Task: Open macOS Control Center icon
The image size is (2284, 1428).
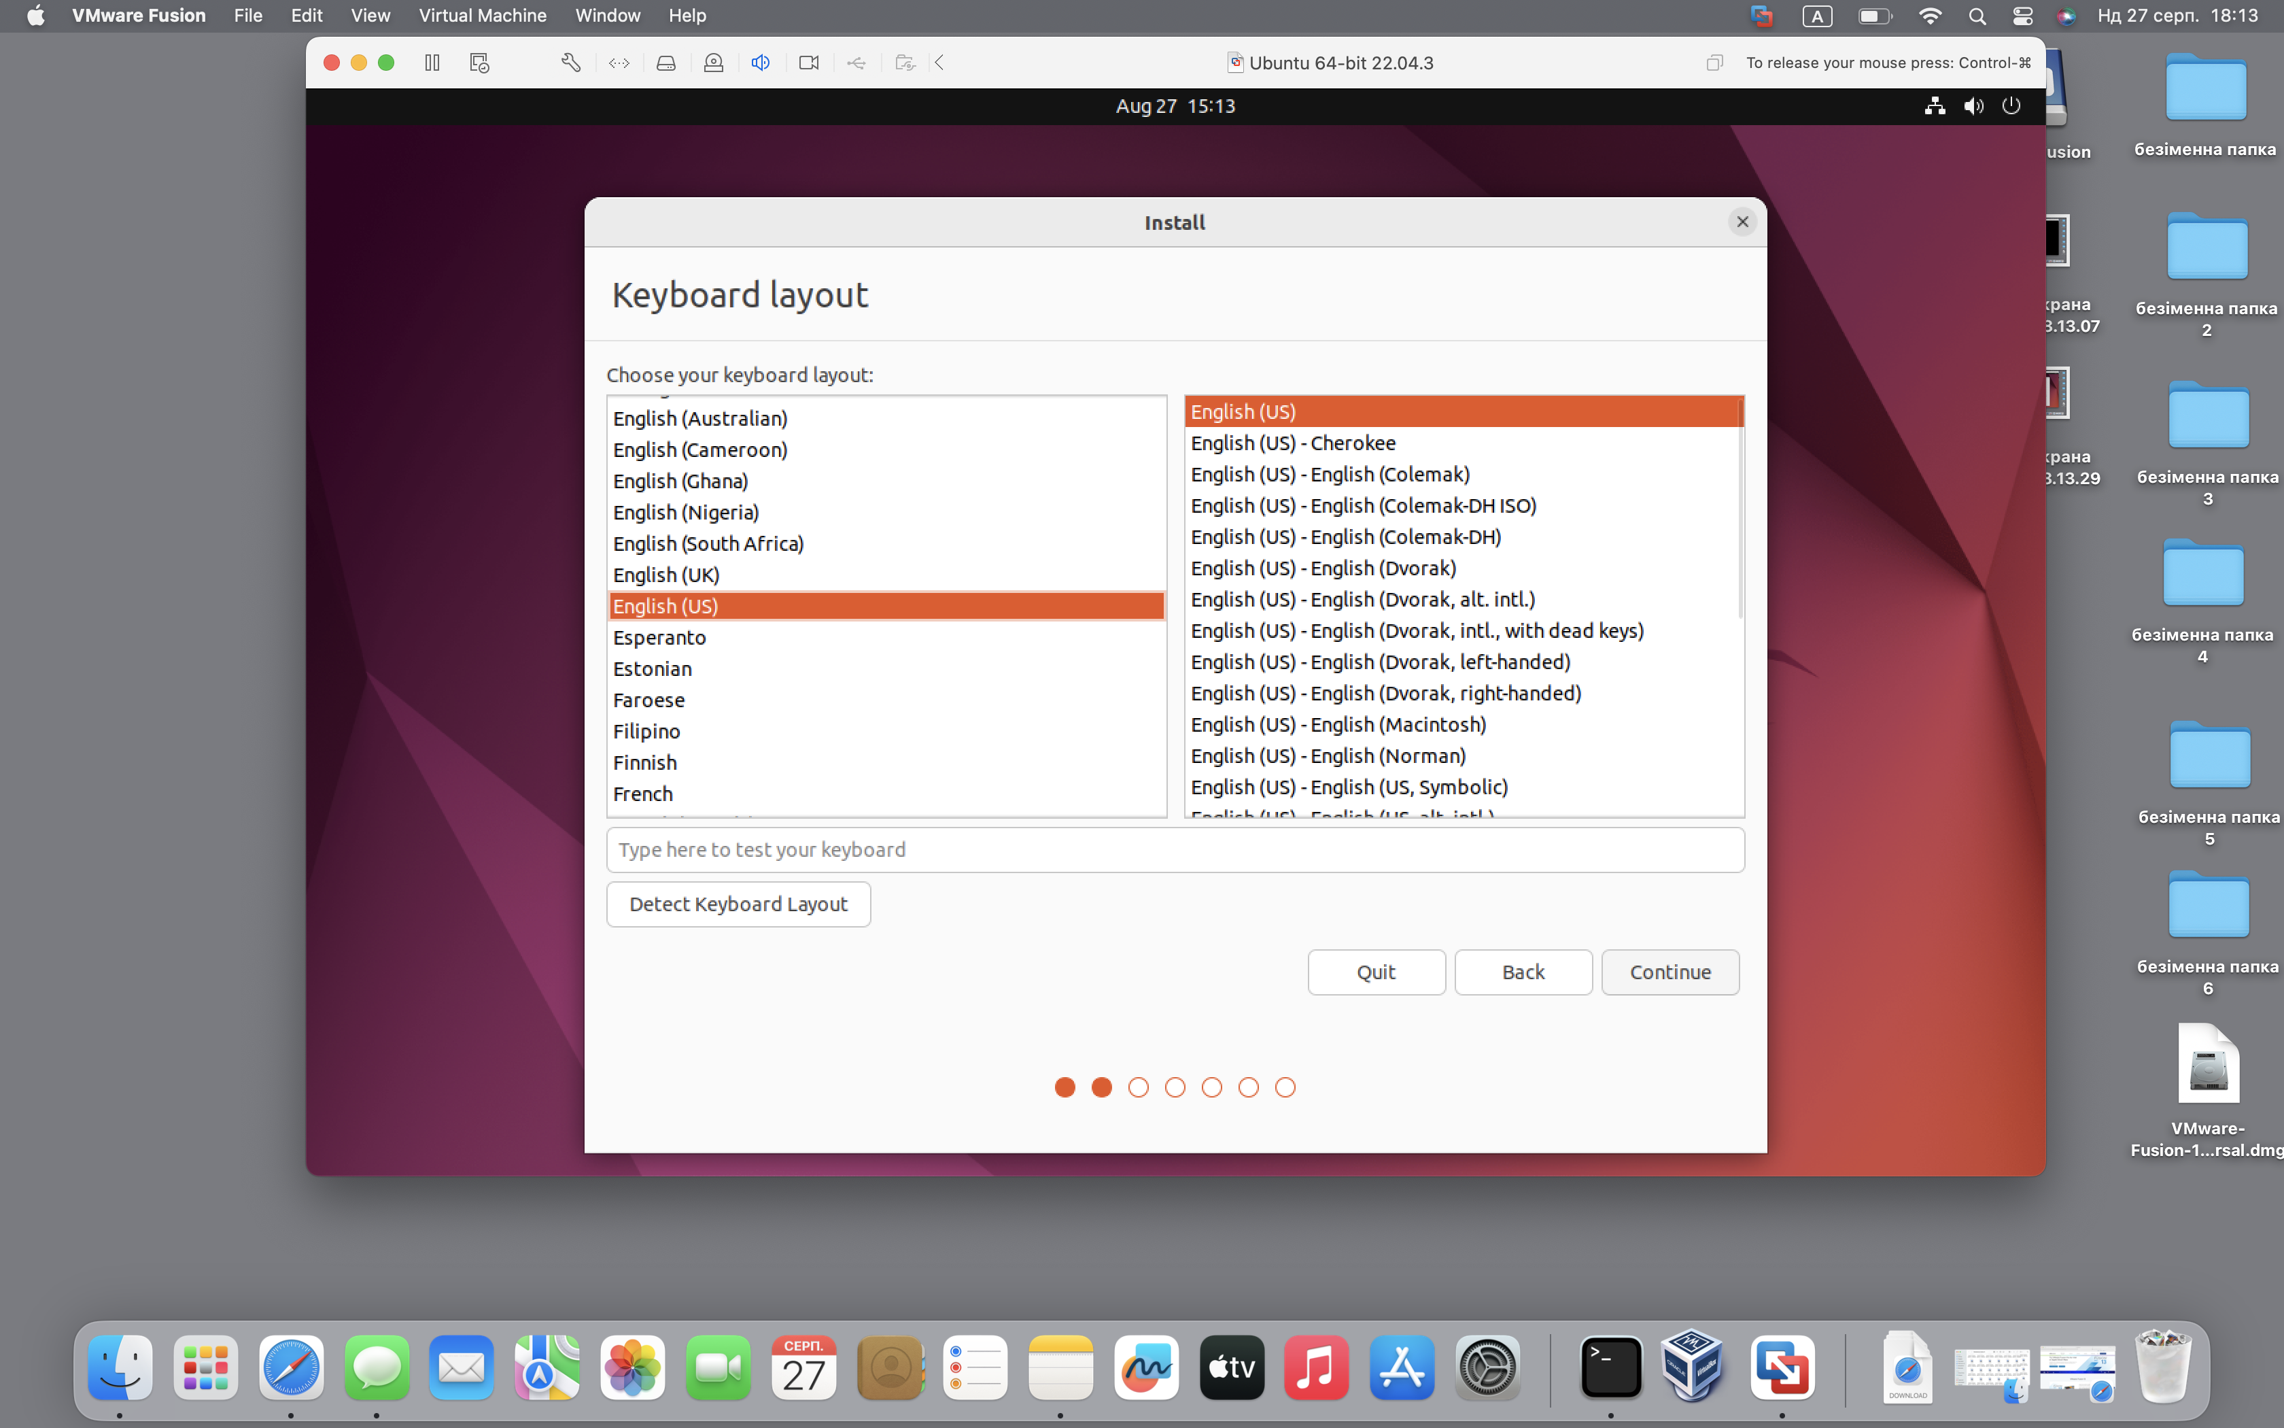Action: pos(2022,16)
